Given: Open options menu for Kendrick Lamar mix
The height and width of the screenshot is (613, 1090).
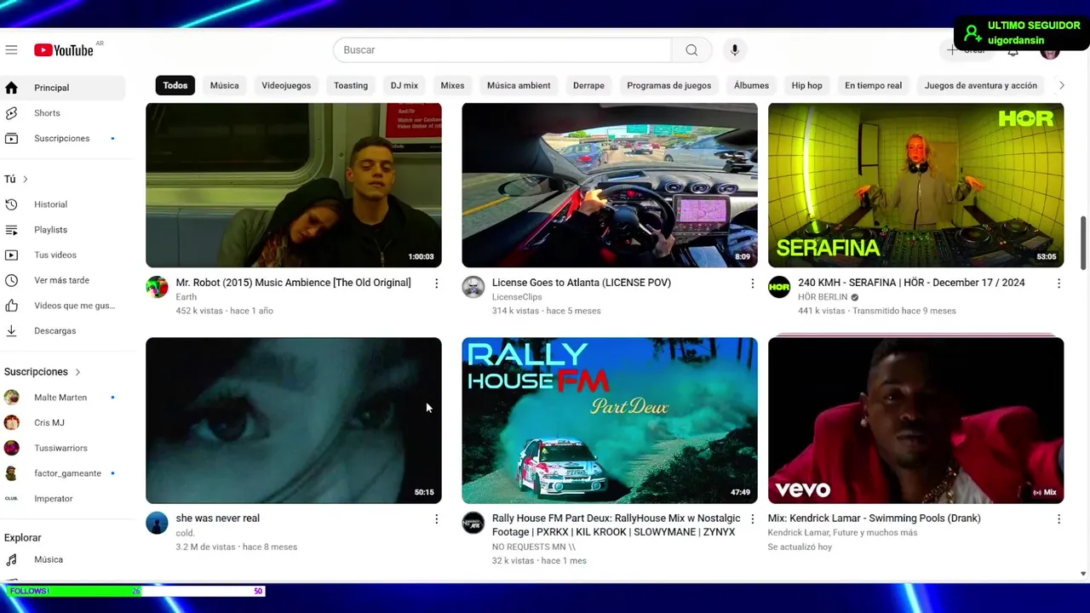Looking at the screenshot, I should point(1058,519).
